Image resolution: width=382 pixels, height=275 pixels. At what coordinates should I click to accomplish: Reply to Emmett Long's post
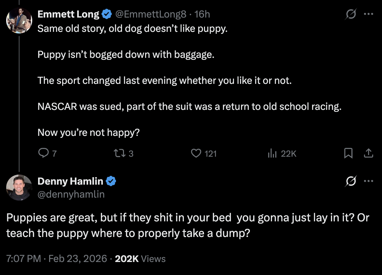(x=43, y=153)
